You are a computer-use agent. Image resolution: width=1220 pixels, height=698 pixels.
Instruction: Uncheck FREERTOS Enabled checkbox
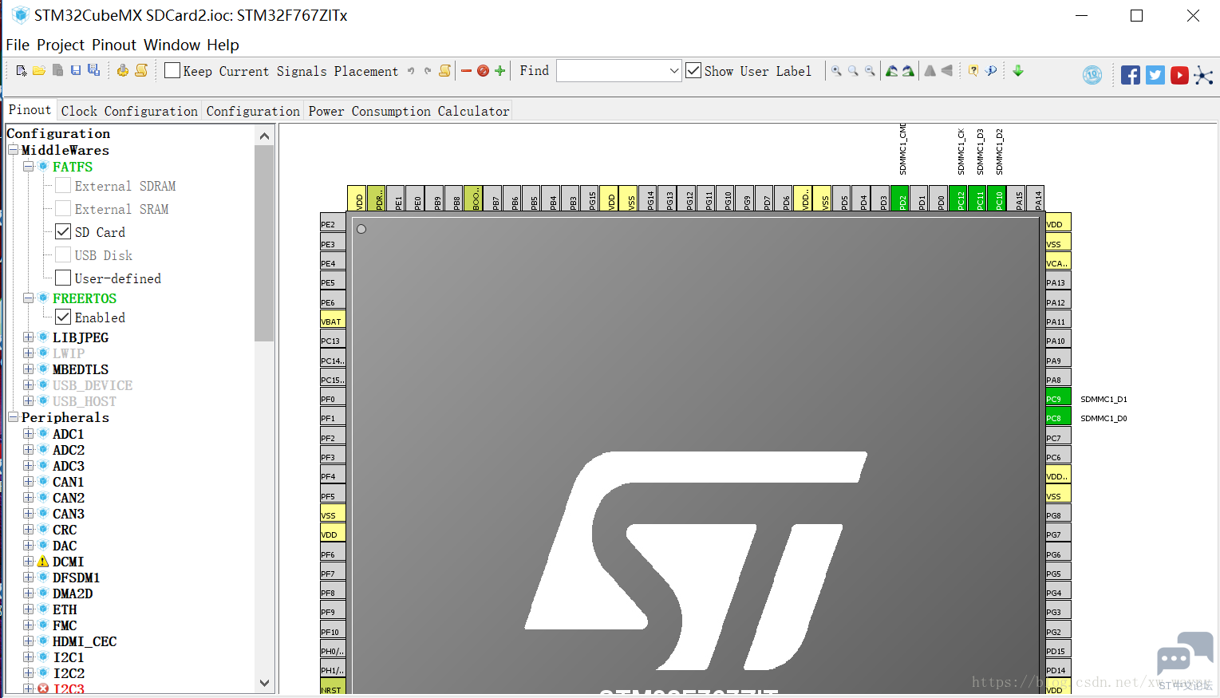click(x=63, y=317)
